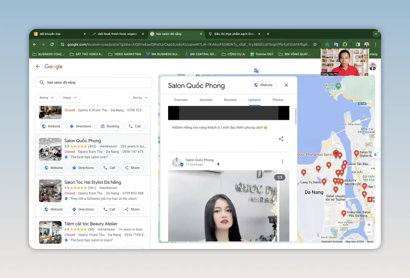Click the Salon Quốc Phong post avatar
410x278 pixels.
click(177, 162)
